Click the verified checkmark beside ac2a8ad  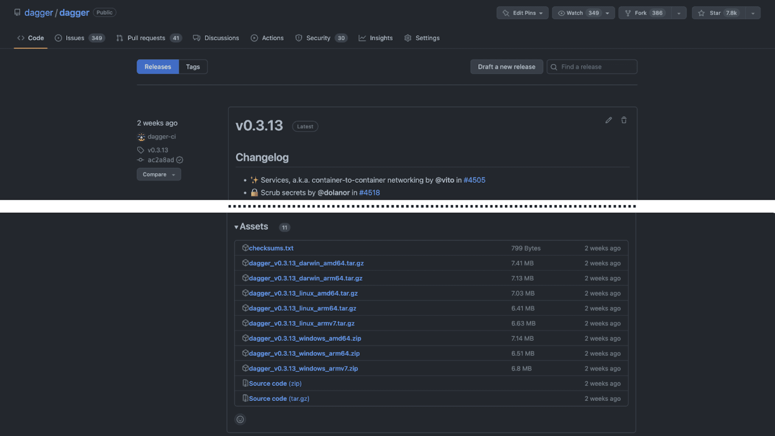(180, 160)
